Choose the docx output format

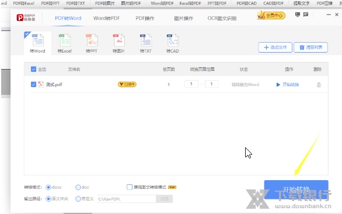tap(48, 187)
